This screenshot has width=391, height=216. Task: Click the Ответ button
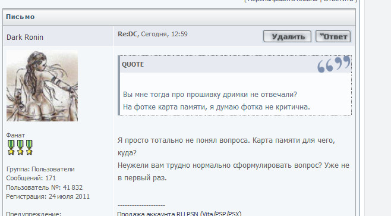pos(333,37)
